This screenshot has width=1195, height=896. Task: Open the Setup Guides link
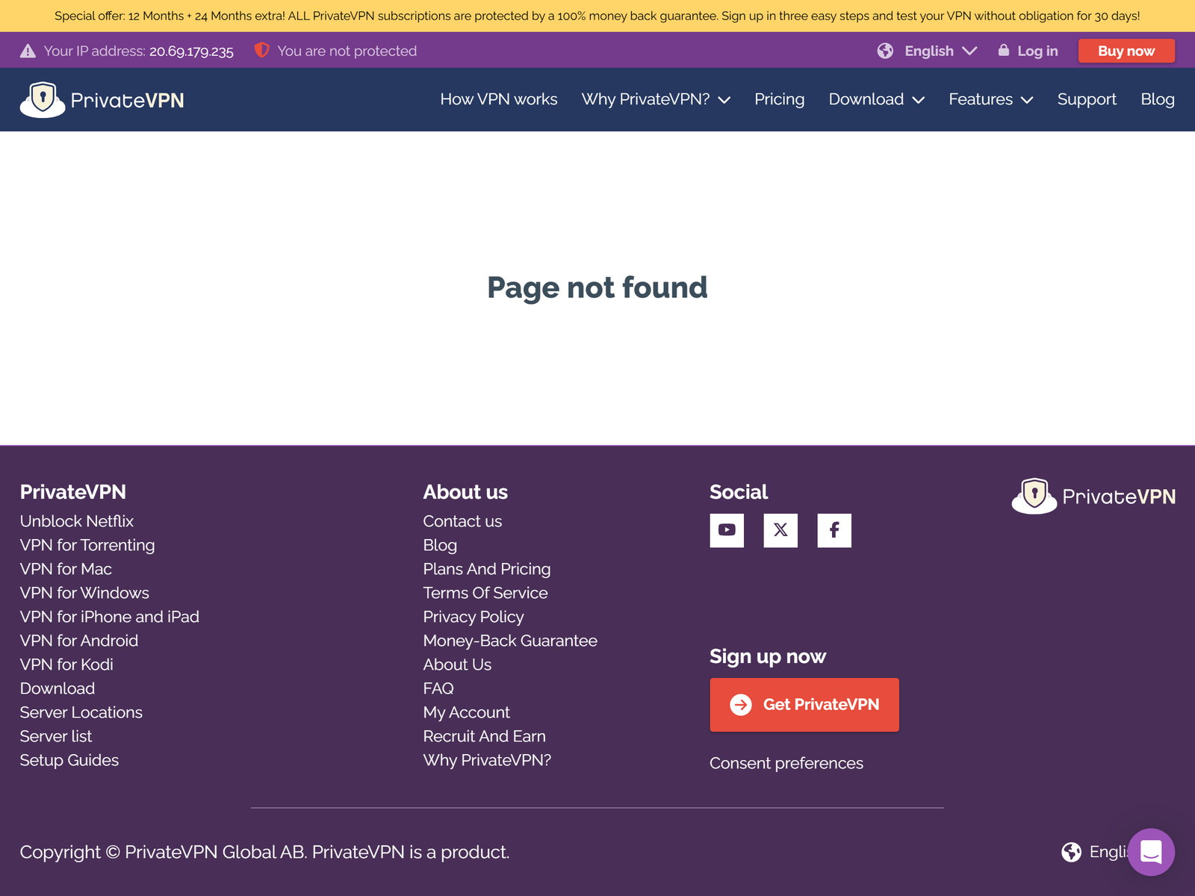coord(69,760)
